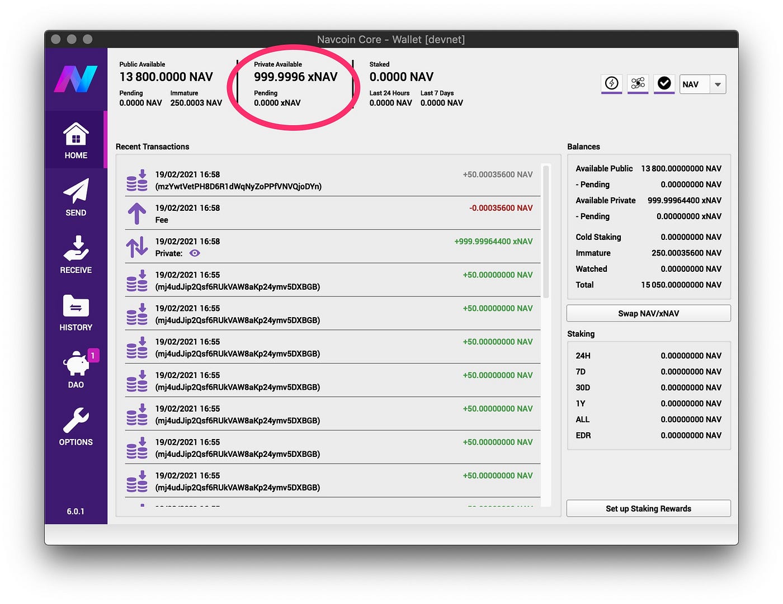The width and height of the screenshot is (783, 604).
Task: Click the network connections status icon
Action: point(638,83)
